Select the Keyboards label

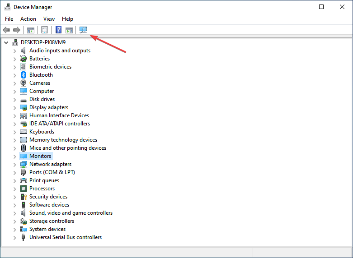pyautogui.click(x=42, y=132)
